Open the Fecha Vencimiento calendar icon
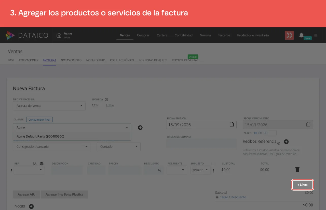Viewport: 326px width, 210px height. (308, 125)
